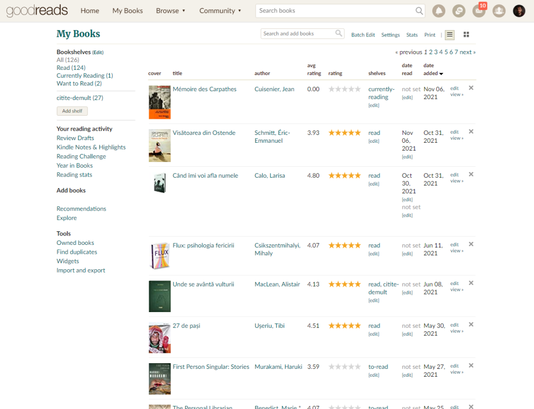534x409 pixels.
Task: Edit bookshelves via (Edit) link
Action: [98, 53]
